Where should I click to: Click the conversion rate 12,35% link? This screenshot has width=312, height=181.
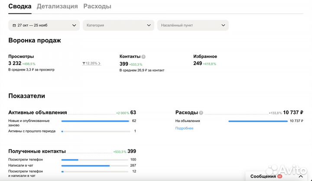tap(91, 63)
